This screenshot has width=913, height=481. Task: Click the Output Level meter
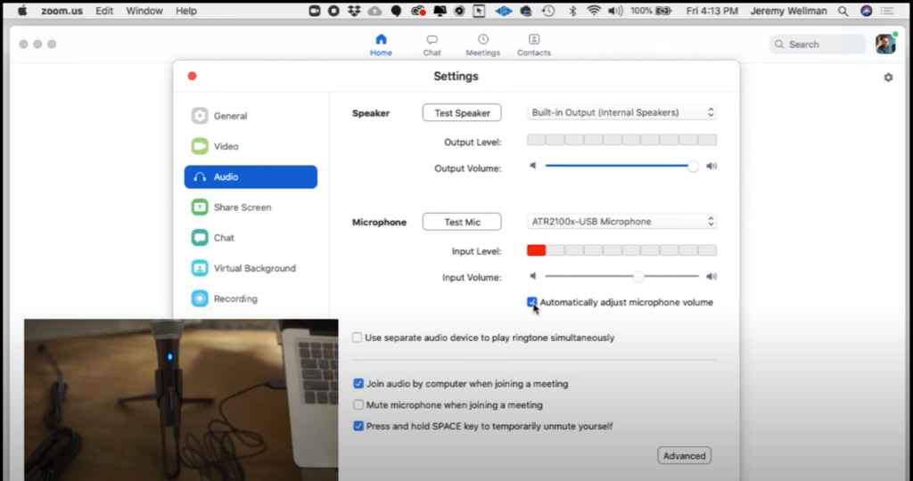621,140
